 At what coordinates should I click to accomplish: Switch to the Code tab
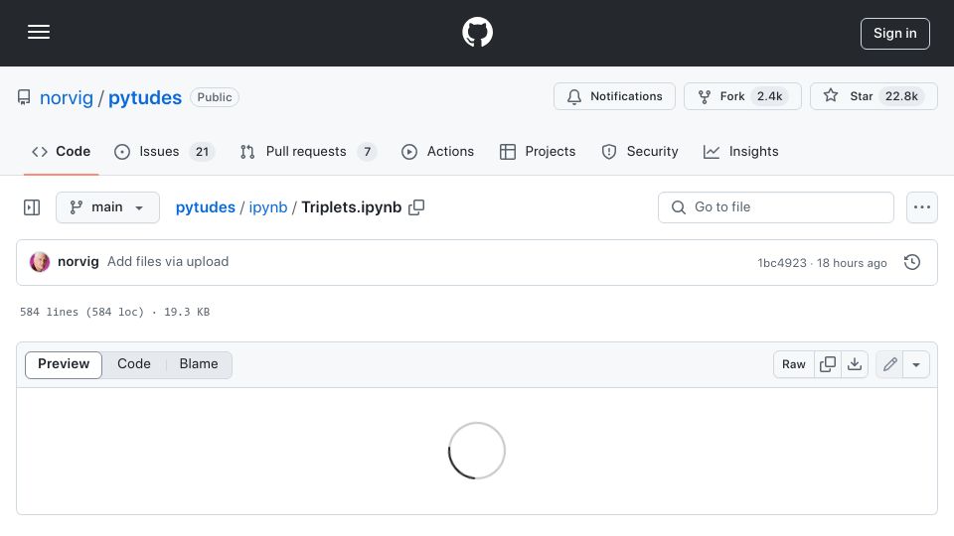pyautogui.click(x=61, y=151)
